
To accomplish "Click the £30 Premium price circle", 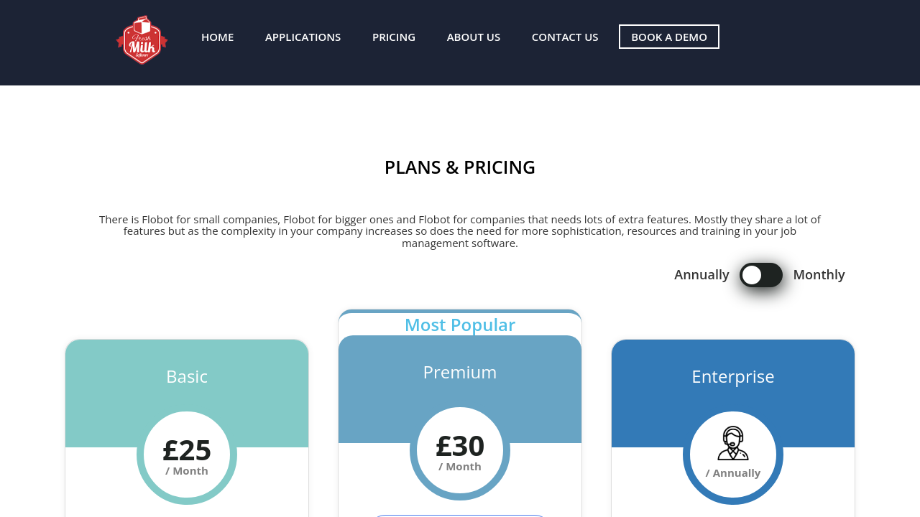I will 460,450.
